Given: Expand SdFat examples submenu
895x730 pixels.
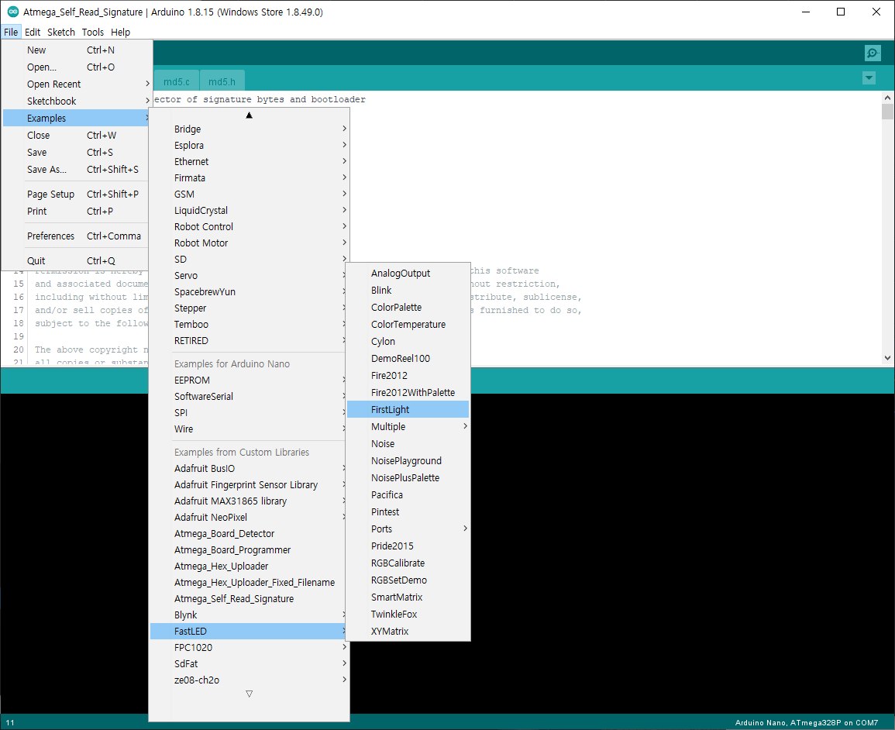Looking at the screenshot, I should tap(249, 664).
